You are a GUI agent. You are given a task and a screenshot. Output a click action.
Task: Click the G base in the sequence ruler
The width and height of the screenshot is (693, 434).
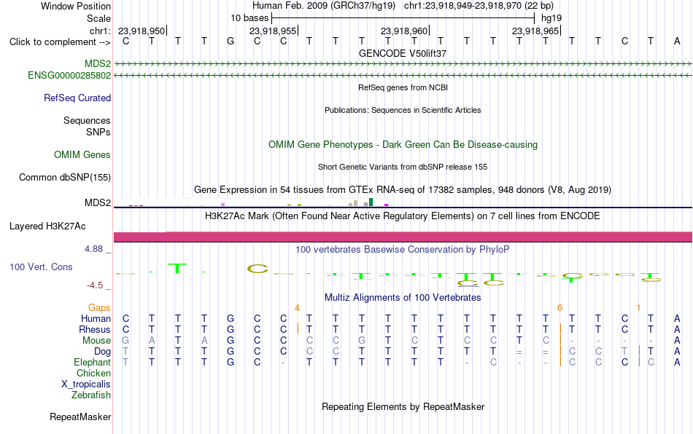point(231,42)
